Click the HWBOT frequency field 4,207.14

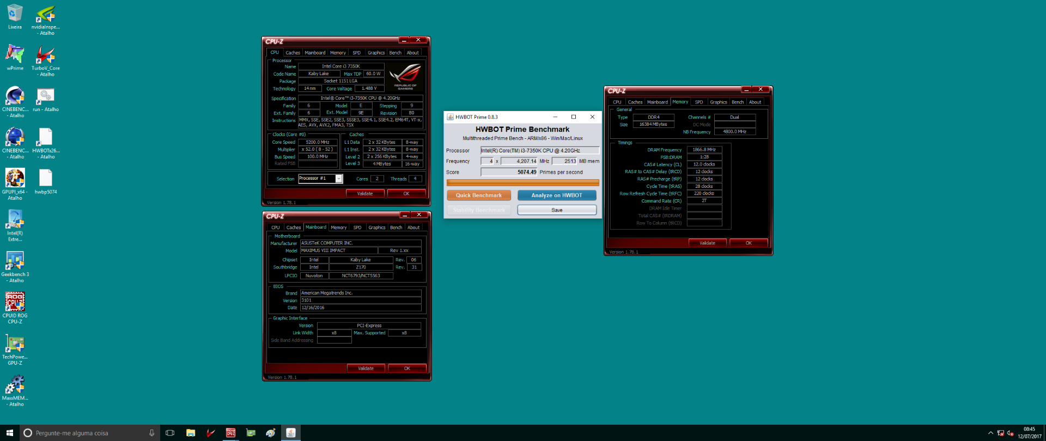coord(519,161)
